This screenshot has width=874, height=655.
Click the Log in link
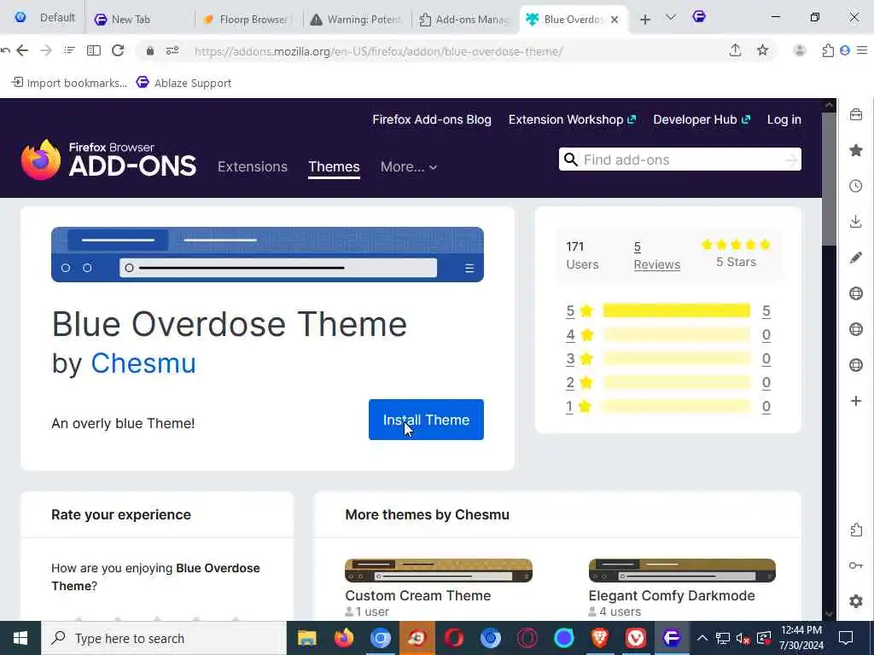(x=784, y=119)
